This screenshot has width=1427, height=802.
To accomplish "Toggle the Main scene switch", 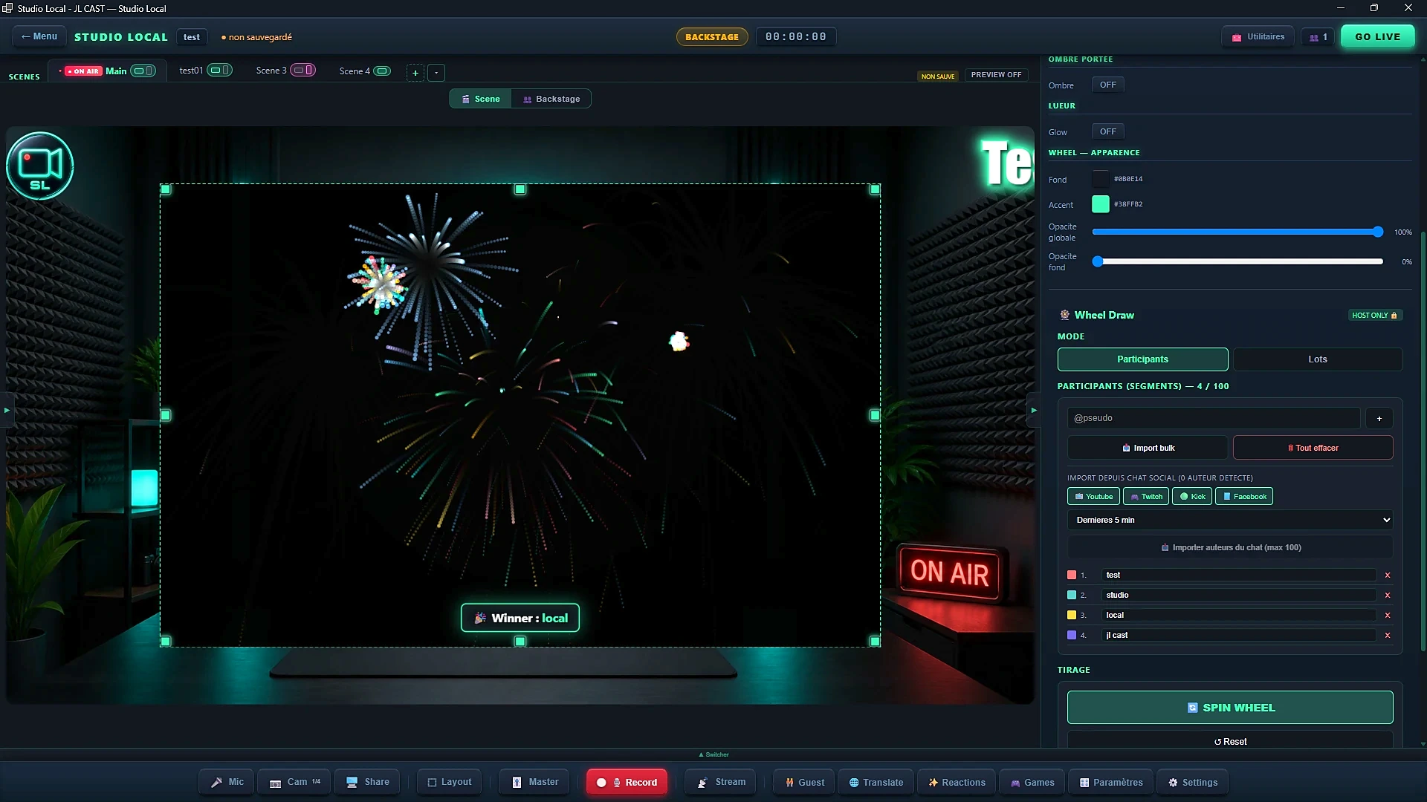I will 143,71.
